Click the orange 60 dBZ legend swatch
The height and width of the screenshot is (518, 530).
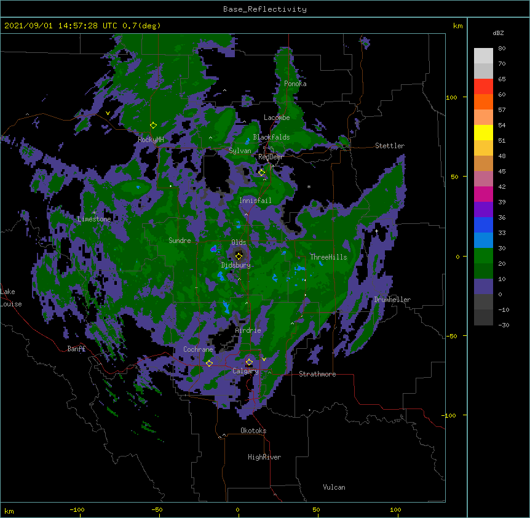[483, 102]
